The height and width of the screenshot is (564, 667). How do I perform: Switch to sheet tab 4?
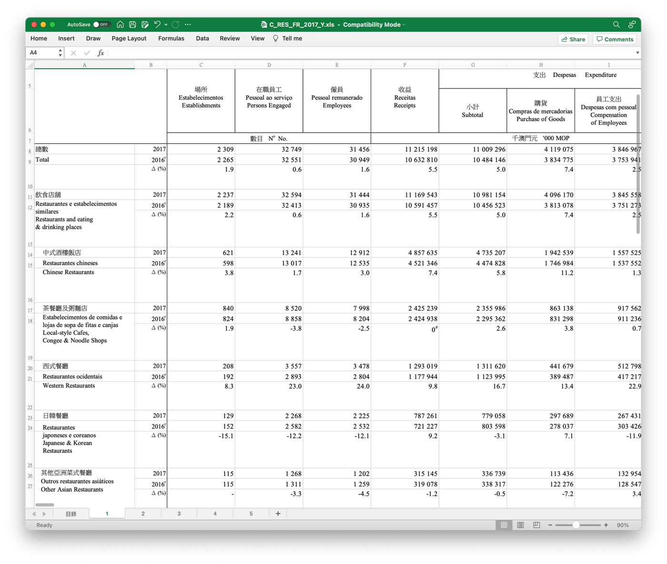215,514
